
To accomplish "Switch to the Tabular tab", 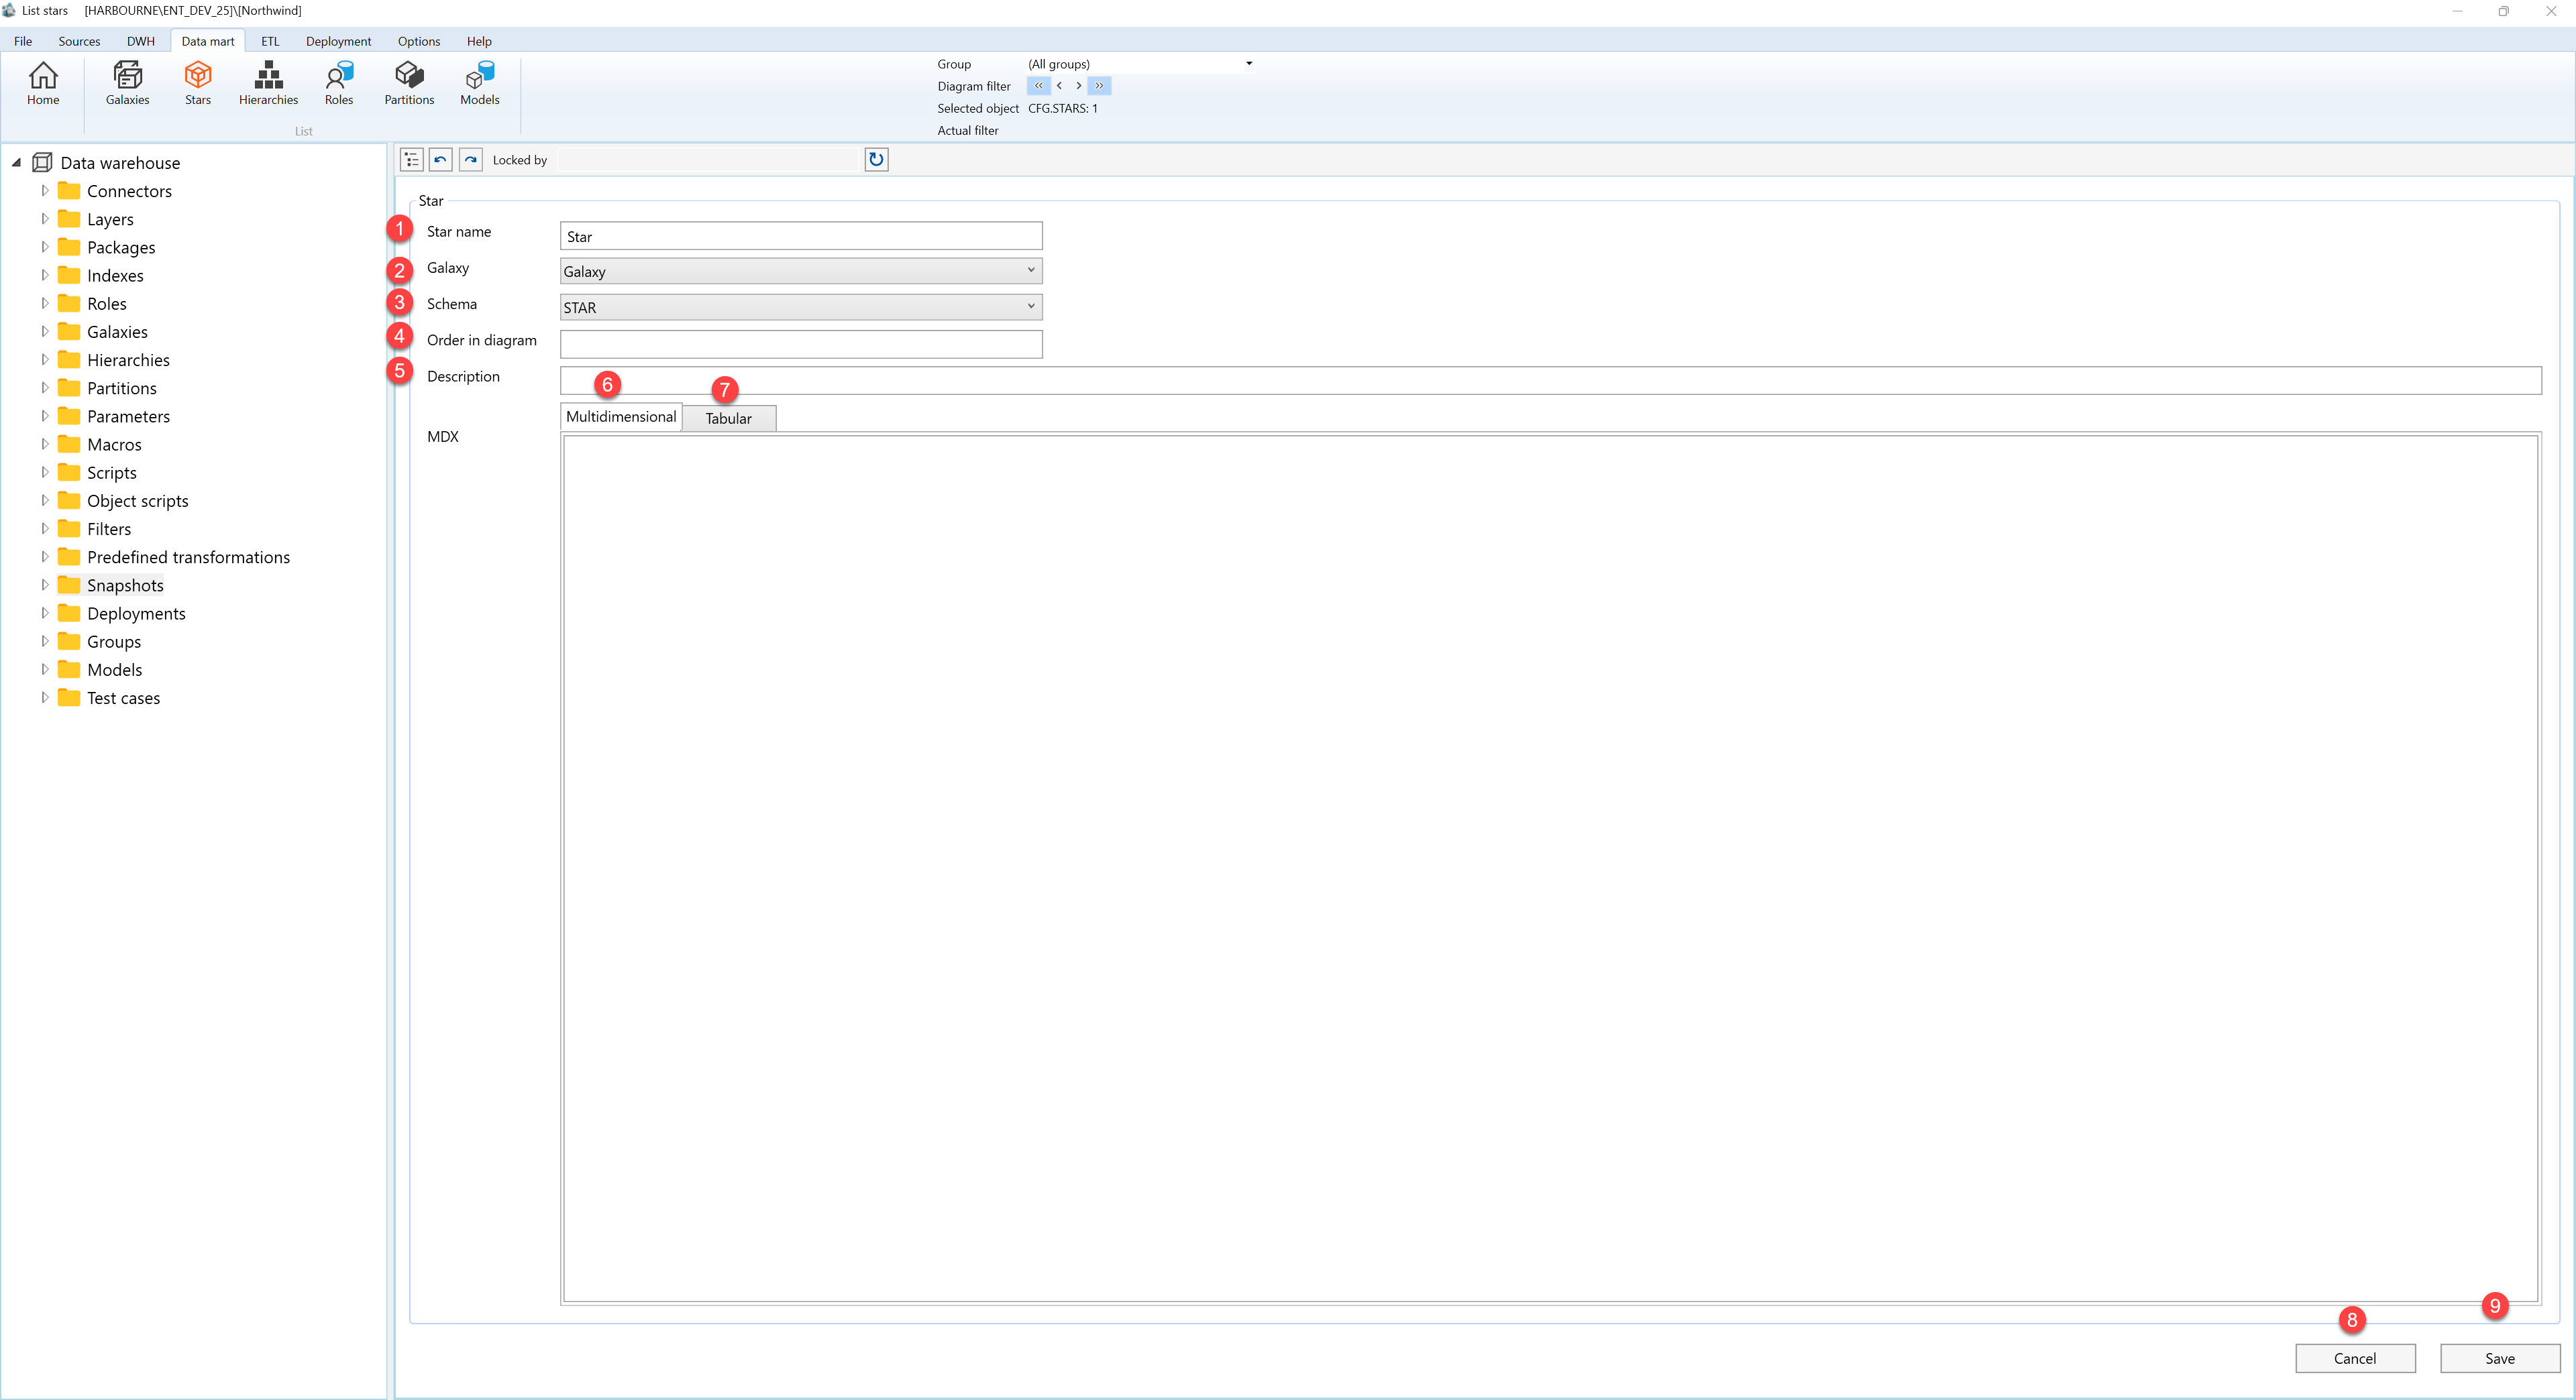I will 729,418.
